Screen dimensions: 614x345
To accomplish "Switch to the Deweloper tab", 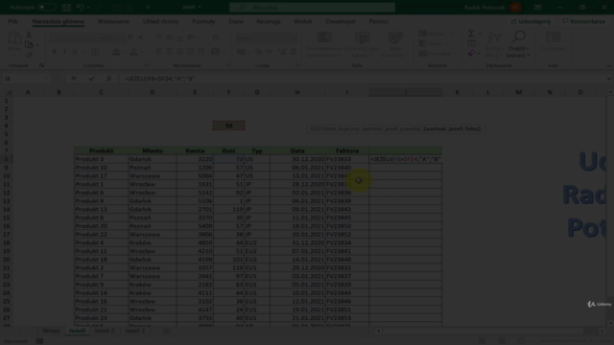I will pyautogui.click(x=341, y=21).
